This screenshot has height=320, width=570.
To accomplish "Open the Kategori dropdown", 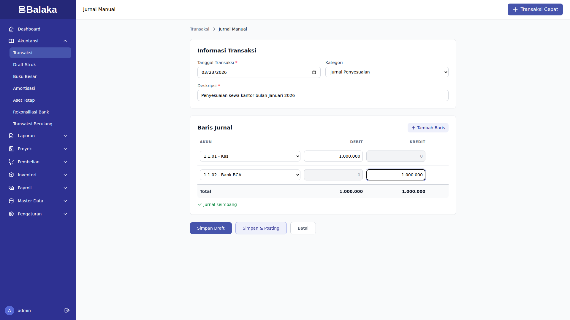I will tap(387, 72).
